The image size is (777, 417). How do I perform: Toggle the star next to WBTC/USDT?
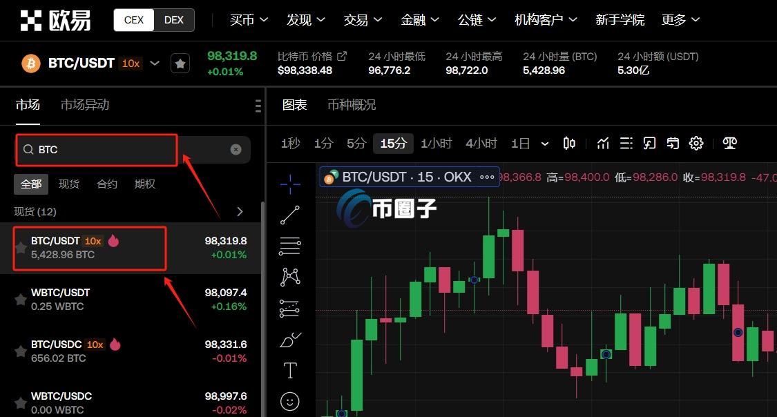pos(20,299)
